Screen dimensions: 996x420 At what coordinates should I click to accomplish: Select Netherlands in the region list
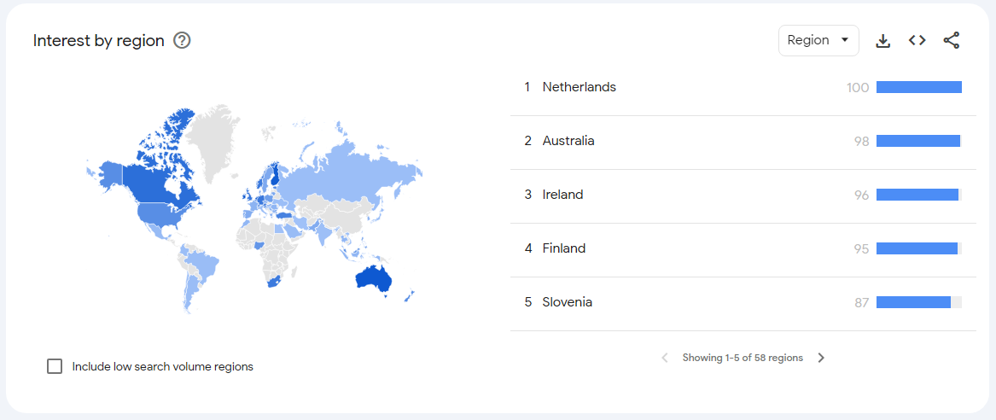pos(579,87)
